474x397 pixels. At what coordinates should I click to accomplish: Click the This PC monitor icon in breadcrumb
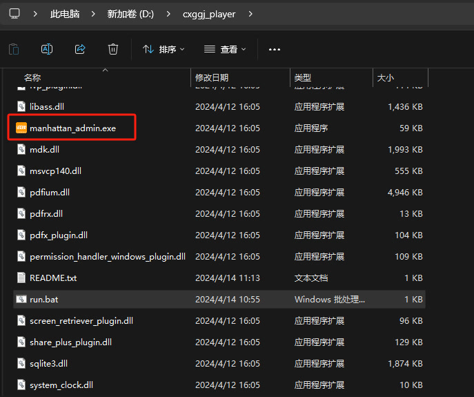[x=14, y=14]
